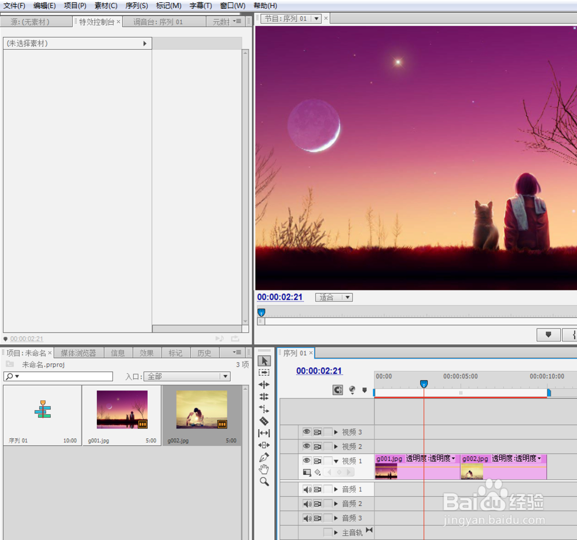Open the project panel flyout menu icon

click(237, 352)
